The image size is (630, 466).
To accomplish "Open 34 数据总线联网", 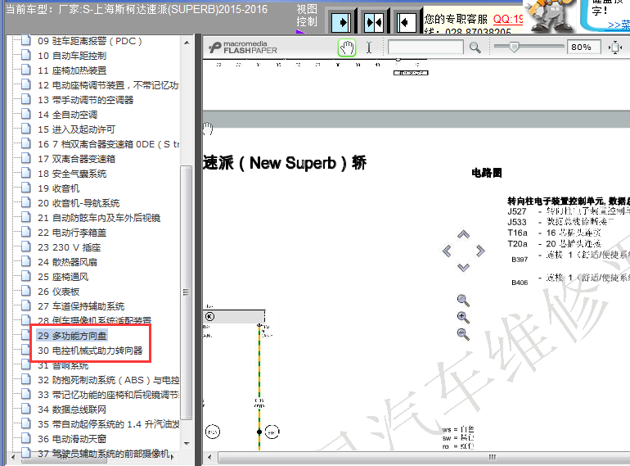I will [72, 409].
